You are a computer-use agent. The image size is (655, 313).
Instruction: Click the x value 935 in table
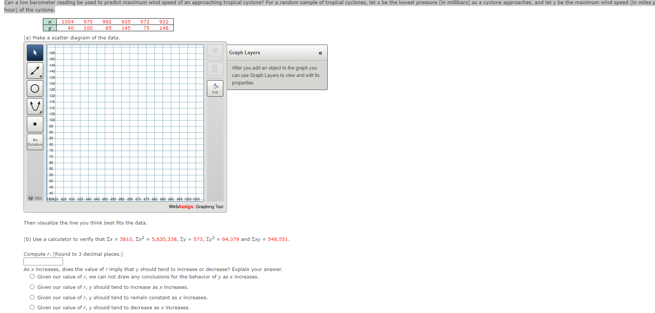pos(126,22)
